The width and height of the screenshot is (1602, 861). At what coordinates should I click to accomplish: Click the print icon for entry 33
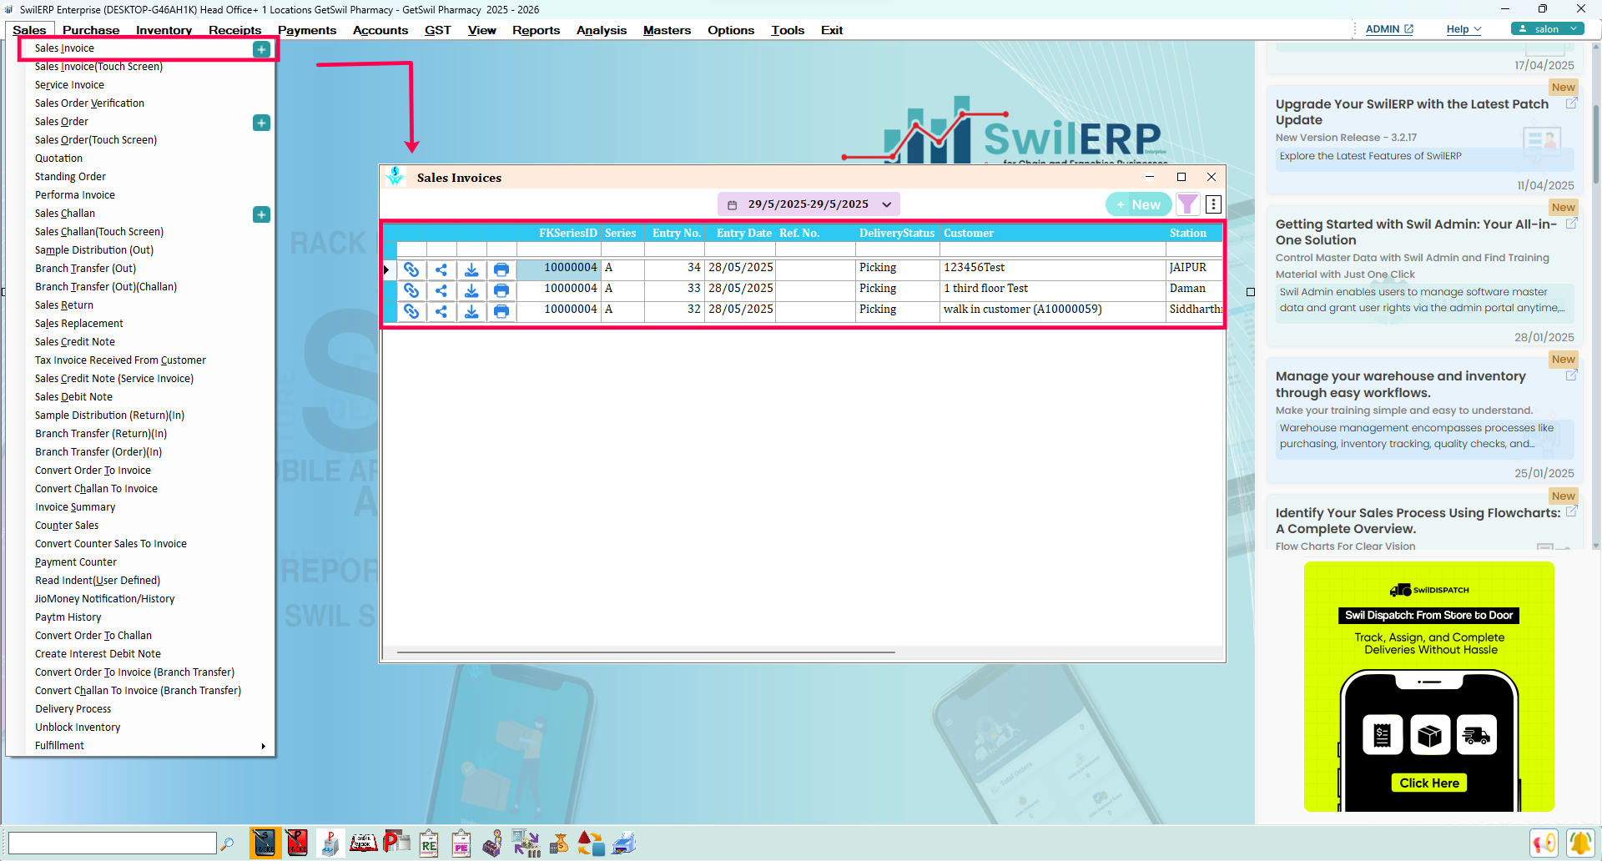[x=501, y=290]
